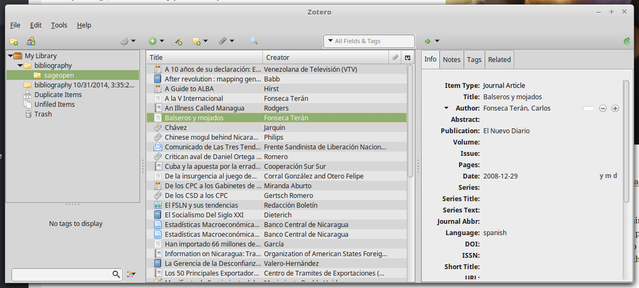639x288 pixels.
Task: Open the Trash in the library
Action: [x=73, y=114]
